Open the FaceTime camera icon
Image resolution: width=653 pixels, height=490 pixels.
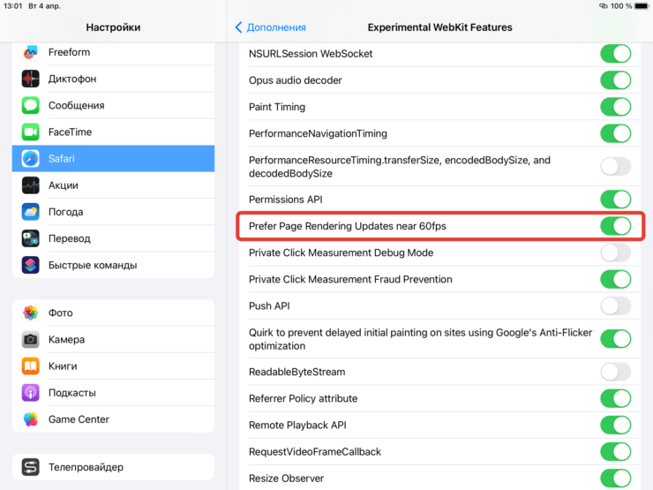tap(31, 132)
